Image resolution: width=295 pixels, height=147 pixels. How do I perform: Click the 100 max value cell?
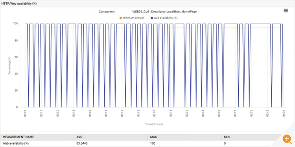152,143
